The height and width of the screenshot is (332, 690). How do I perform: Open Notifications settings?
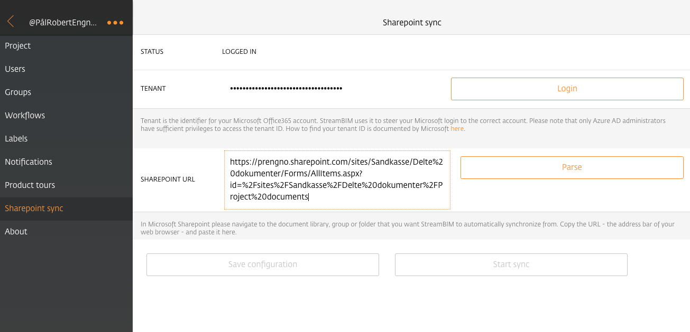[x=66, y=162]
